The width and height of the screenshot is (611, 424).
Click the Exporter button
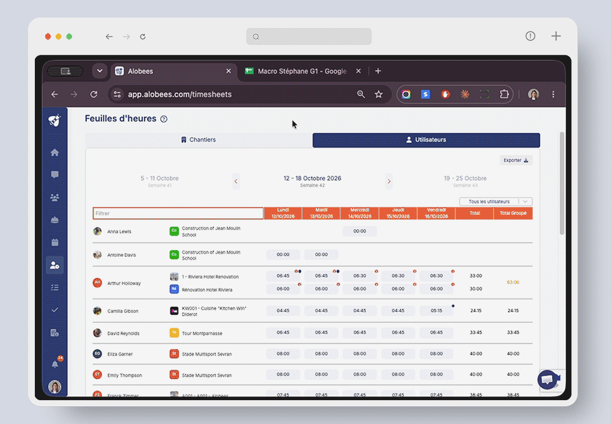pos(516,160)
